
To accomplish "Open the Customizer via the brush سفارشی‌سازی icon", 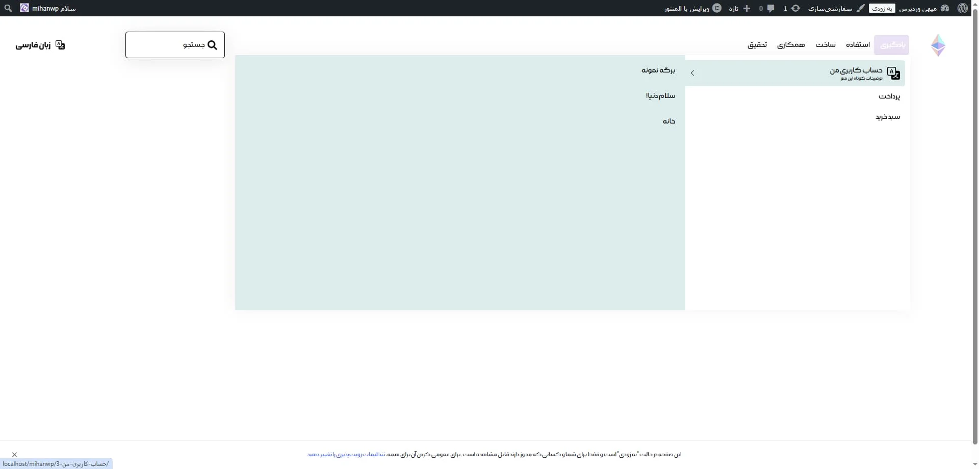I will point(860,8).
